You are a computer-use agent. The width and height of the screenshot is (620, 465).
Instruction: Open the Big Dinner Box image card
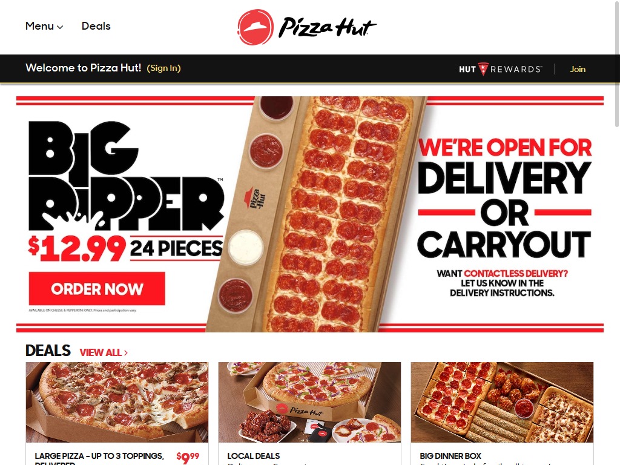click(502, 402)
